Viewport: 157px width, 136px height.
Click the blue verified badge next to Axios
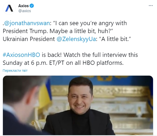(32, 6)
